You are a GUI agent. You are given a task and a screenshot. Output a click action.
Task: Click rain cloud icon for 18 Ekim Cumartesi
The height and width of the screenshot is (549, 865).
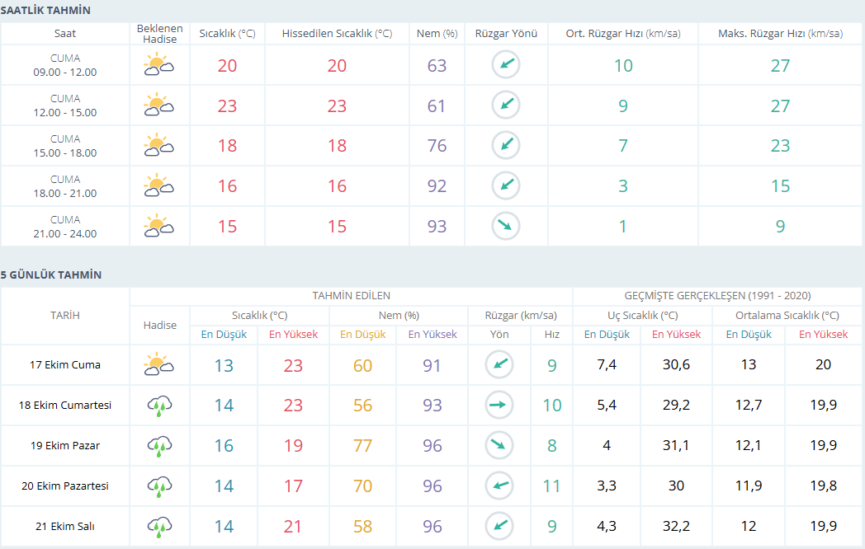pyautogui.click(x=159, y=406)
